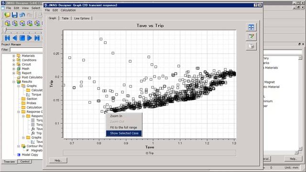The image size is (306, 172).
Task: Click the fit-to-range graph icon button
Action: point(251,27)
